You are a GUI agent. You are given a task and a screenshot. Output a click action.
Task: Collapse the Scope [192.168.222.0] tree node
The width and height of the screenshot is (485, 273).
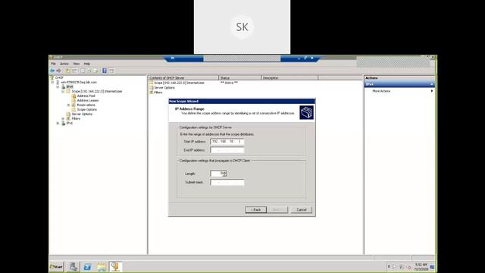pos(63,91)
